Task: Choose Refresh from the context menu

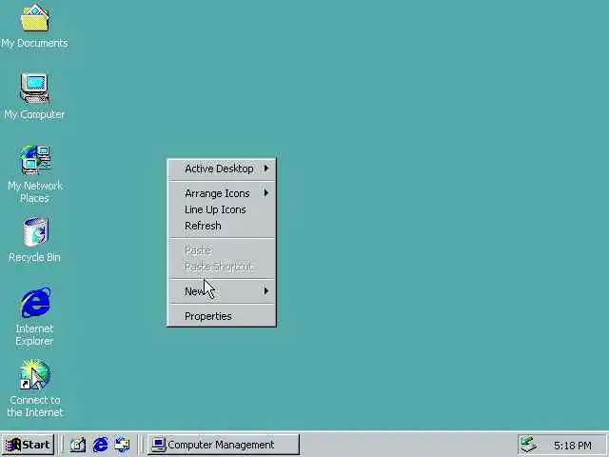Action: coord(222,226)
